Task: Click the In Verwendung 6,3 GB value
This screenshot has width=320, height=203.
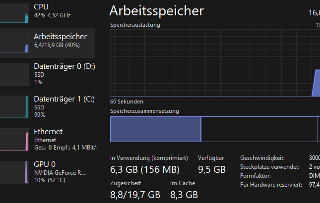Action: 145,170
